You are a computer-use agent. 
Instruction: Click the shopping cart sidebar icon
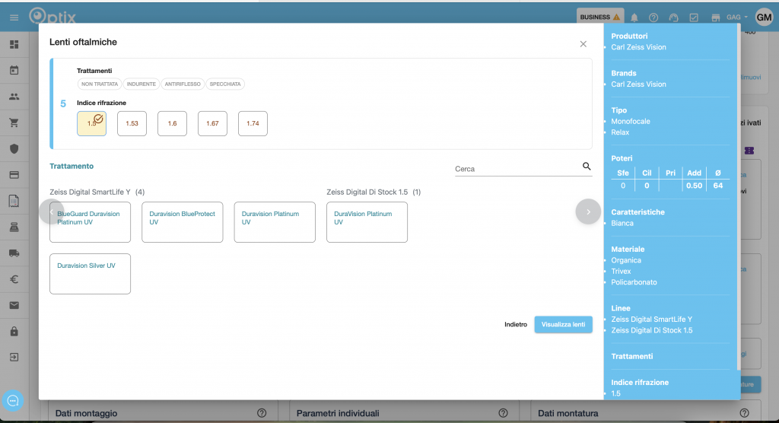pos(14,122)
